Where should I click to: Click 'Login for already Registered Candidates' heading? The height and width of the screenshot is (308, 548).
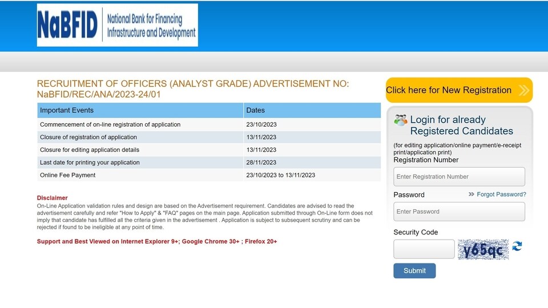tap(461, 125)
